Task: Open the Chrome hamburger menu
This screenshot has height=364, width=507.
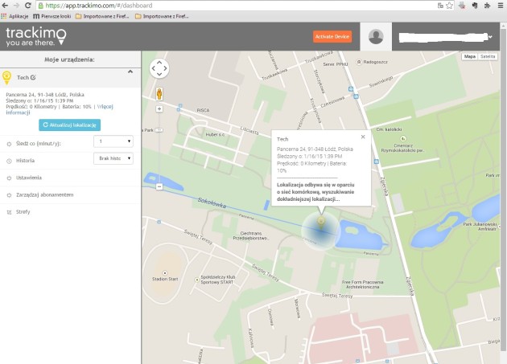Action: tap(499, 4)
